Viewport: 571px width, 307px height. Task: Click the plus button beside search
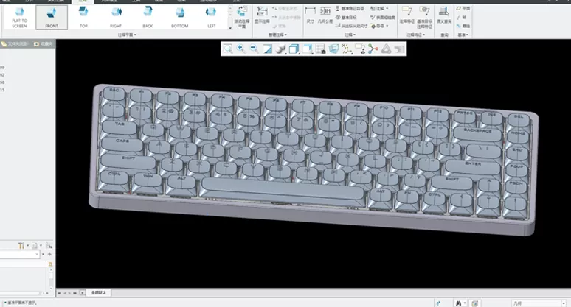pyautogui.click(x=49, y=254)
